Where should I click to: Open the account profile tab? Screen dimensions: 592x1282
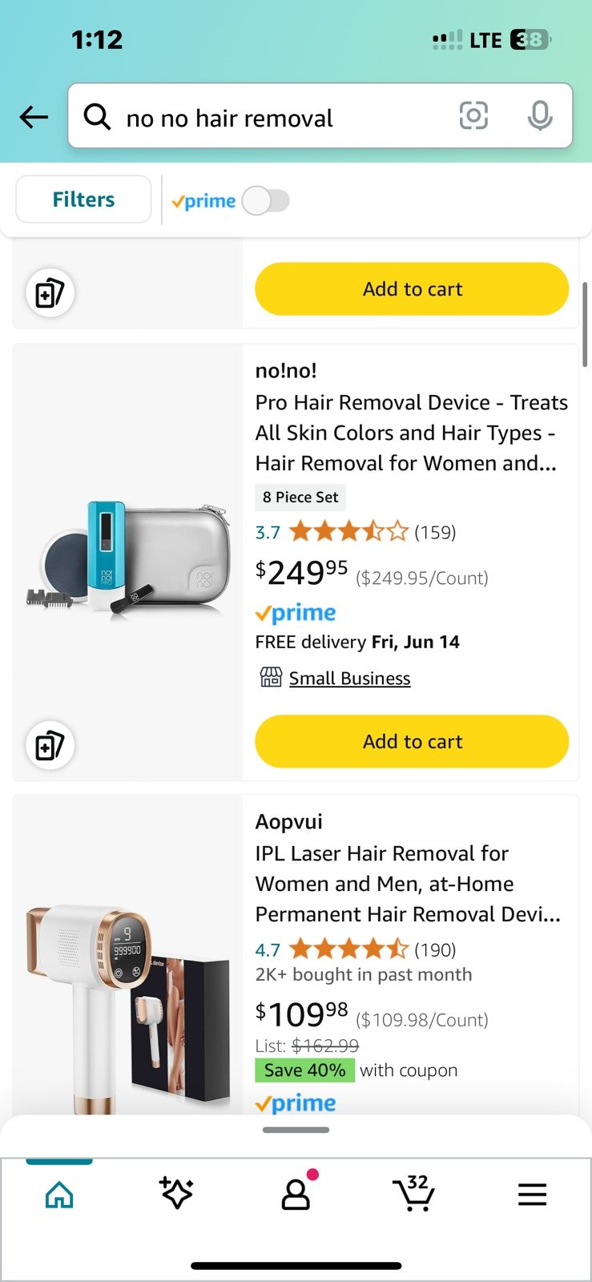[x=296, y=1193]
